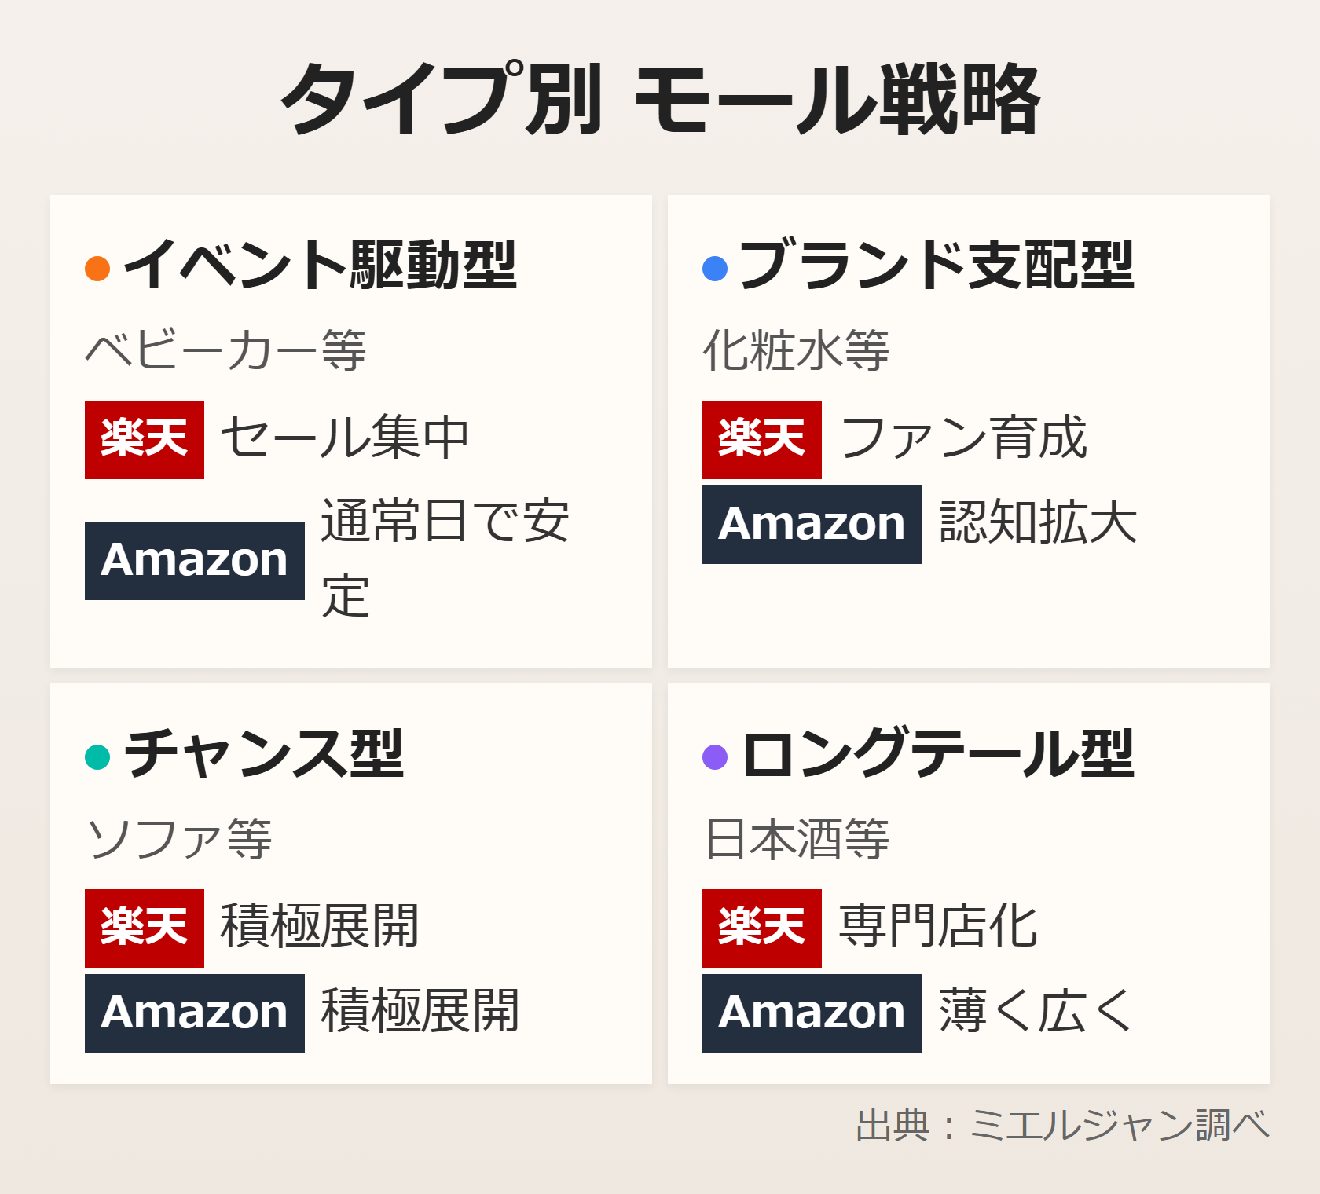Click the teal dot beside チャンス型
This screenshot has width=1320, height=1194.
[97, 757]
